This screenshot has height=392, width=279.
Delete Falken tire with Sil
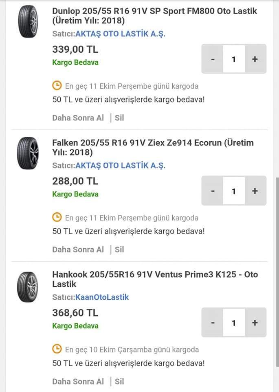coord(119,249)
